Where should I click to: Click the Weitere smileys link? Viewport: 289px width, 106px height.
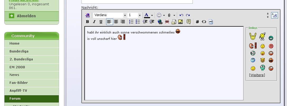257,75
